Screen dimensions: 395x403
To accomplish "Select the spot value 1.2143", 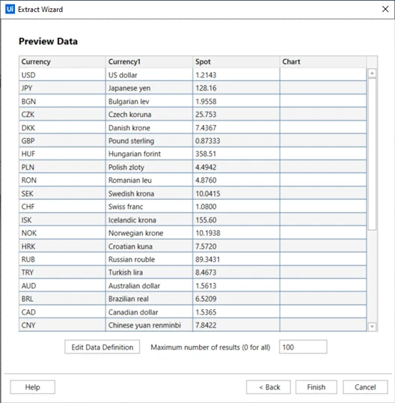I will (236, 75).
